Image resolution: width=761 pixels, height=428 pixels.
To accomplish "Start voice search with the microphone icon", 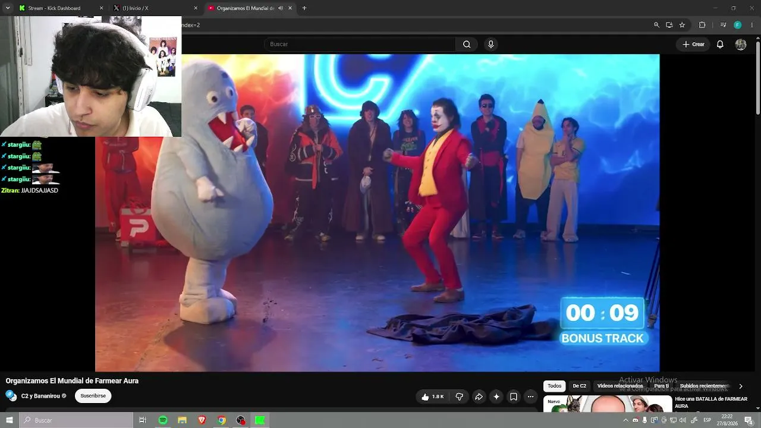I will point(490,44).
